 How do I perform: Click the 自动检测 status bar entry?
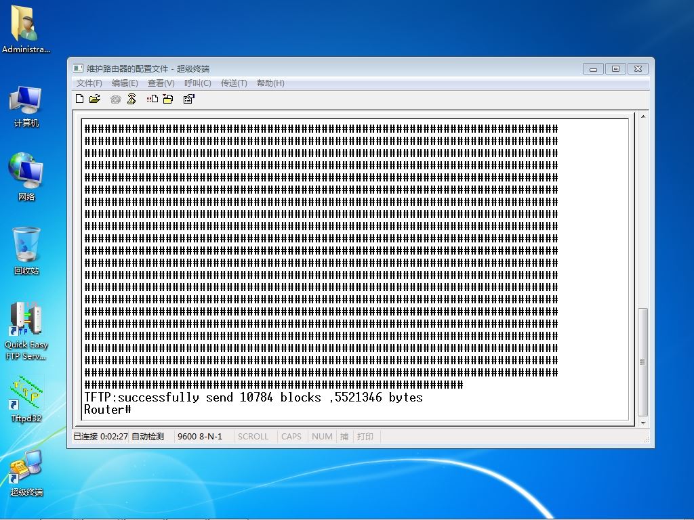tap(148, 437)
